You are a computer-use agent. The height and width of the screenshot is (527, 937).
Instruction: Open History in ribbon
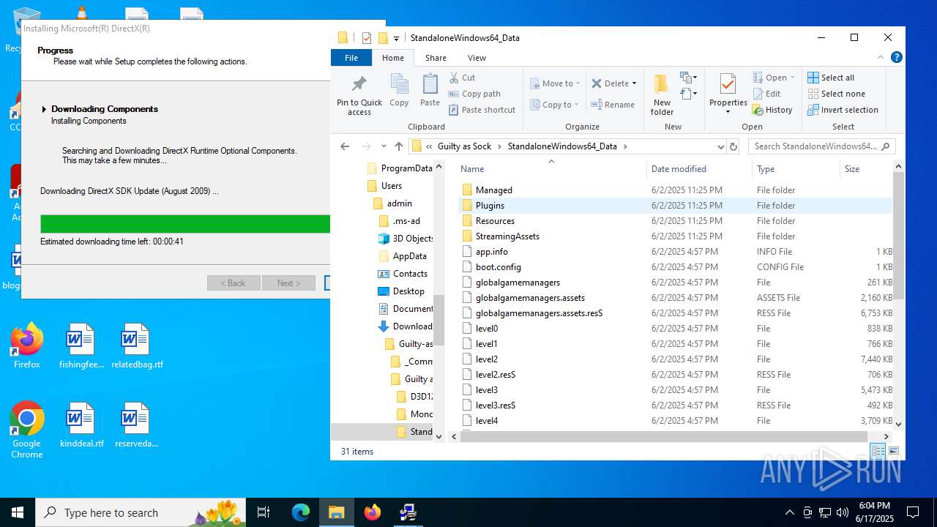click(x=772, y=110)
